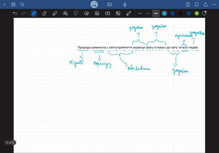Select the Text box tool
The width and height of the screenshot is (219, 153).
[108, 13]
